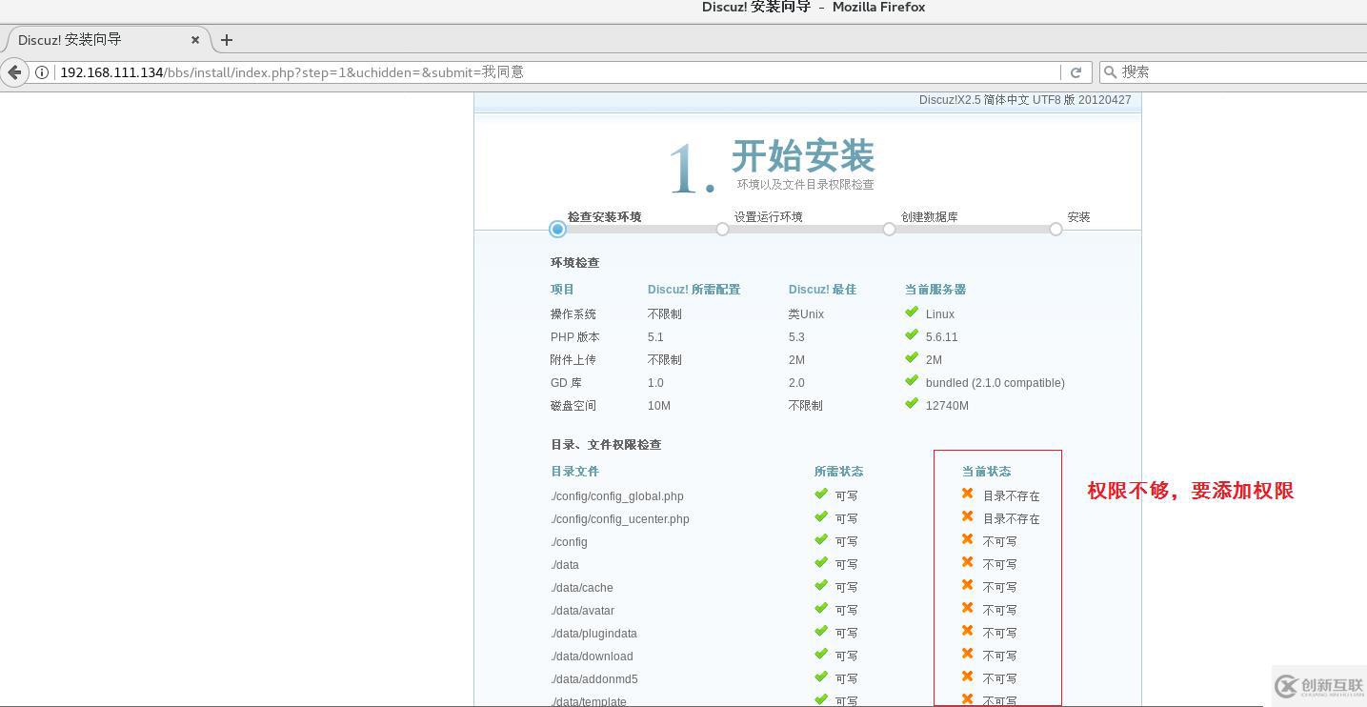1367x707 pixels.
Task: Click green check next to bundled GD value
Action: pyautogui.click(x=912, y=381)
